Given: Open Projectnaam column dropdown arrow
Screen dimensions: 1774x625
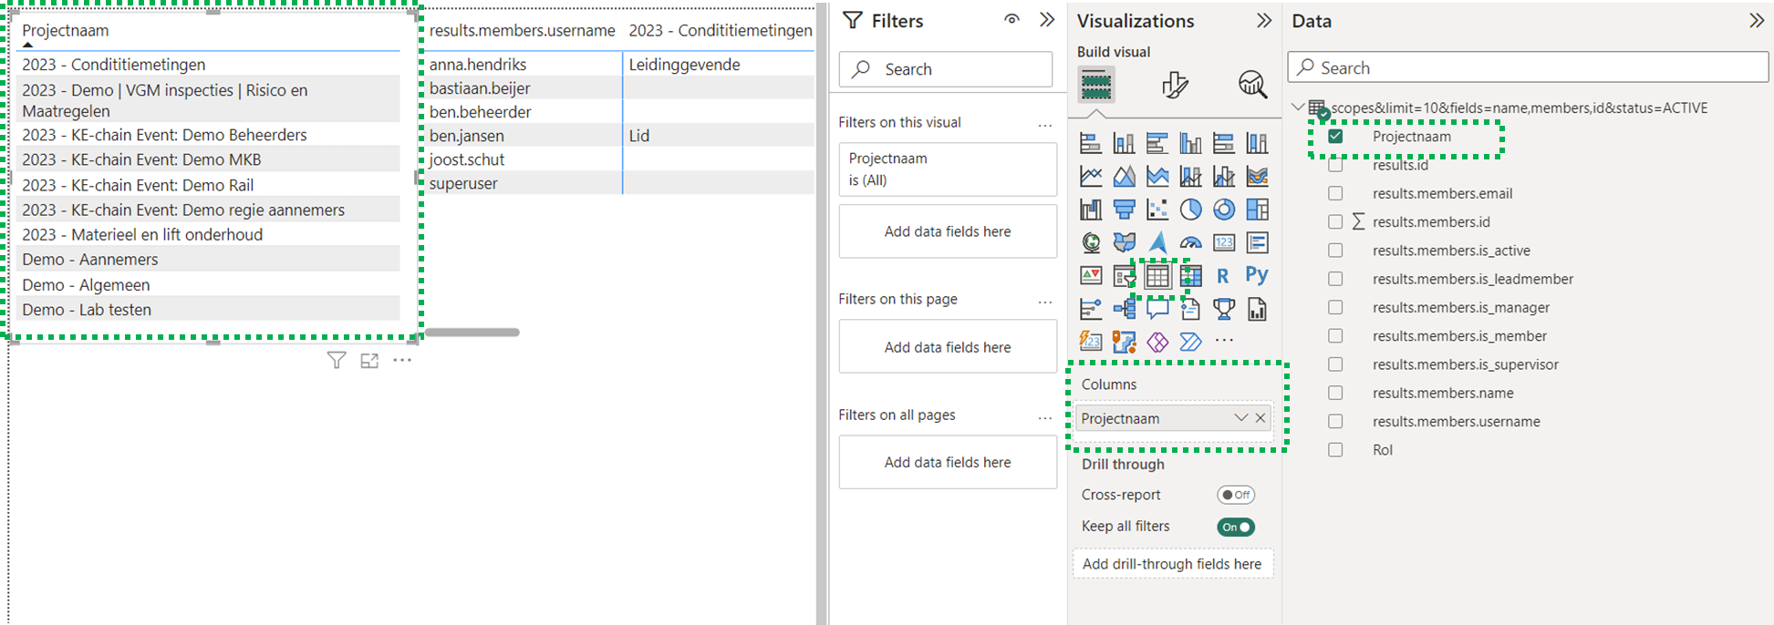Looking at the screenshot, I should click(1240, 418).
